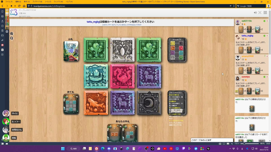The width and height of the screenshot is (271, 152).
Task: Open history clock panel in sidebar
Action: pyautogui.click(x=2, y=26)
